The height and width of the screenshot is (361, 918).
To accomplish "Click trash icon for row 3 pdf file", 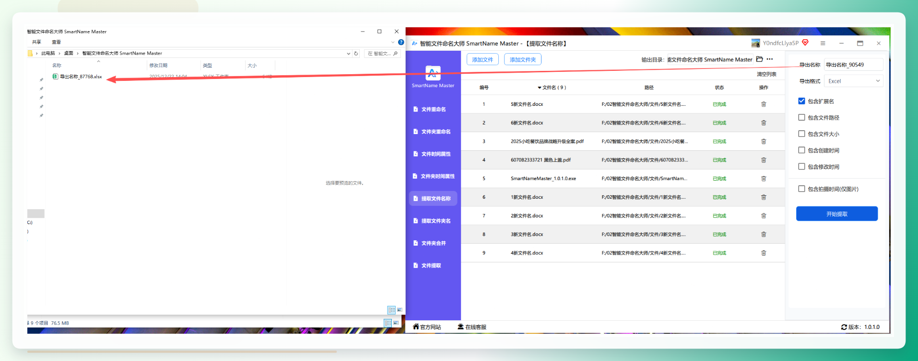I will tap(764, 141).
